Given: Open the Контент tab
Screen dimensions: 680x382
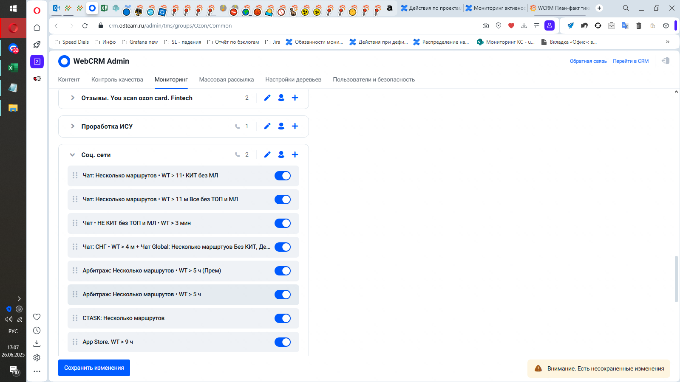Looking at the screenshot, I should click(69, 79).
